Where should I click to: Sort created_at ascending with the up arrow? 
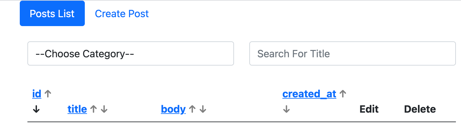343,94
